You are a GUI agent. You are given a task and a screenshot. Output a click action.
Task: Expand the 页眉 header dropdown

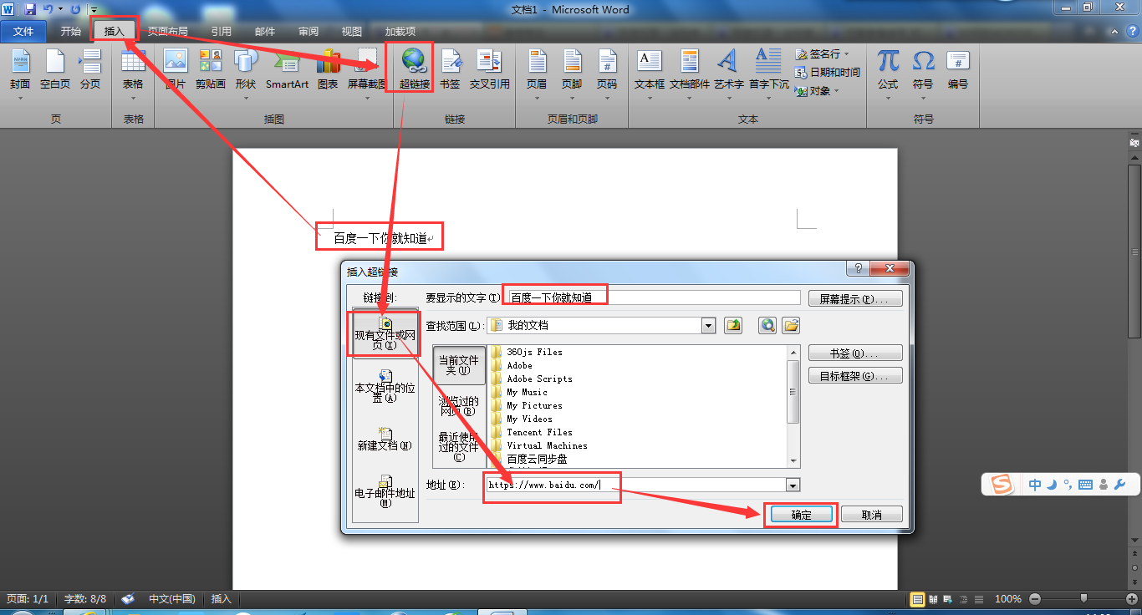click(x=537, y=98)
